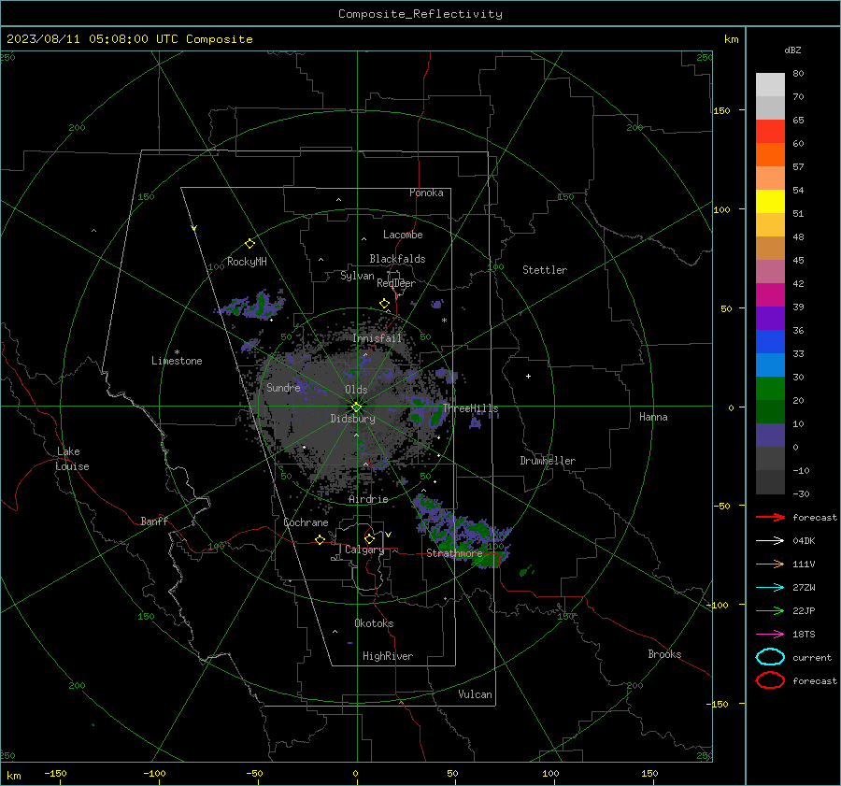This screenshot has width=841, height=786.
Task: Click the Banff town label
Action: [x=154, y=521]
